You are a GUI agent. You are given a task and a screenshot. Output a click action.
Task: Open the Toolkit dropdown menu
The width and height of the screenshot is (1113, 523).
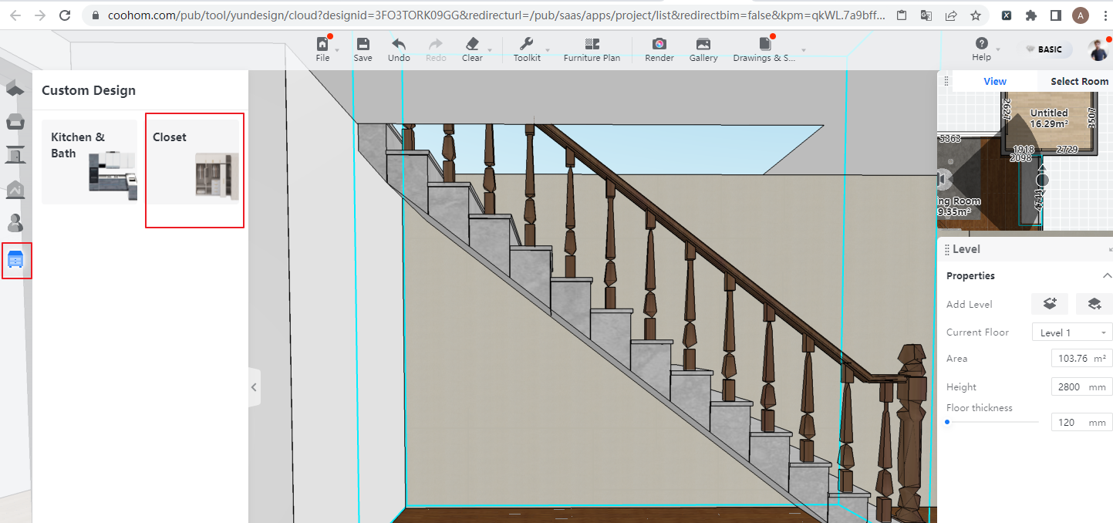pos(527,49)
